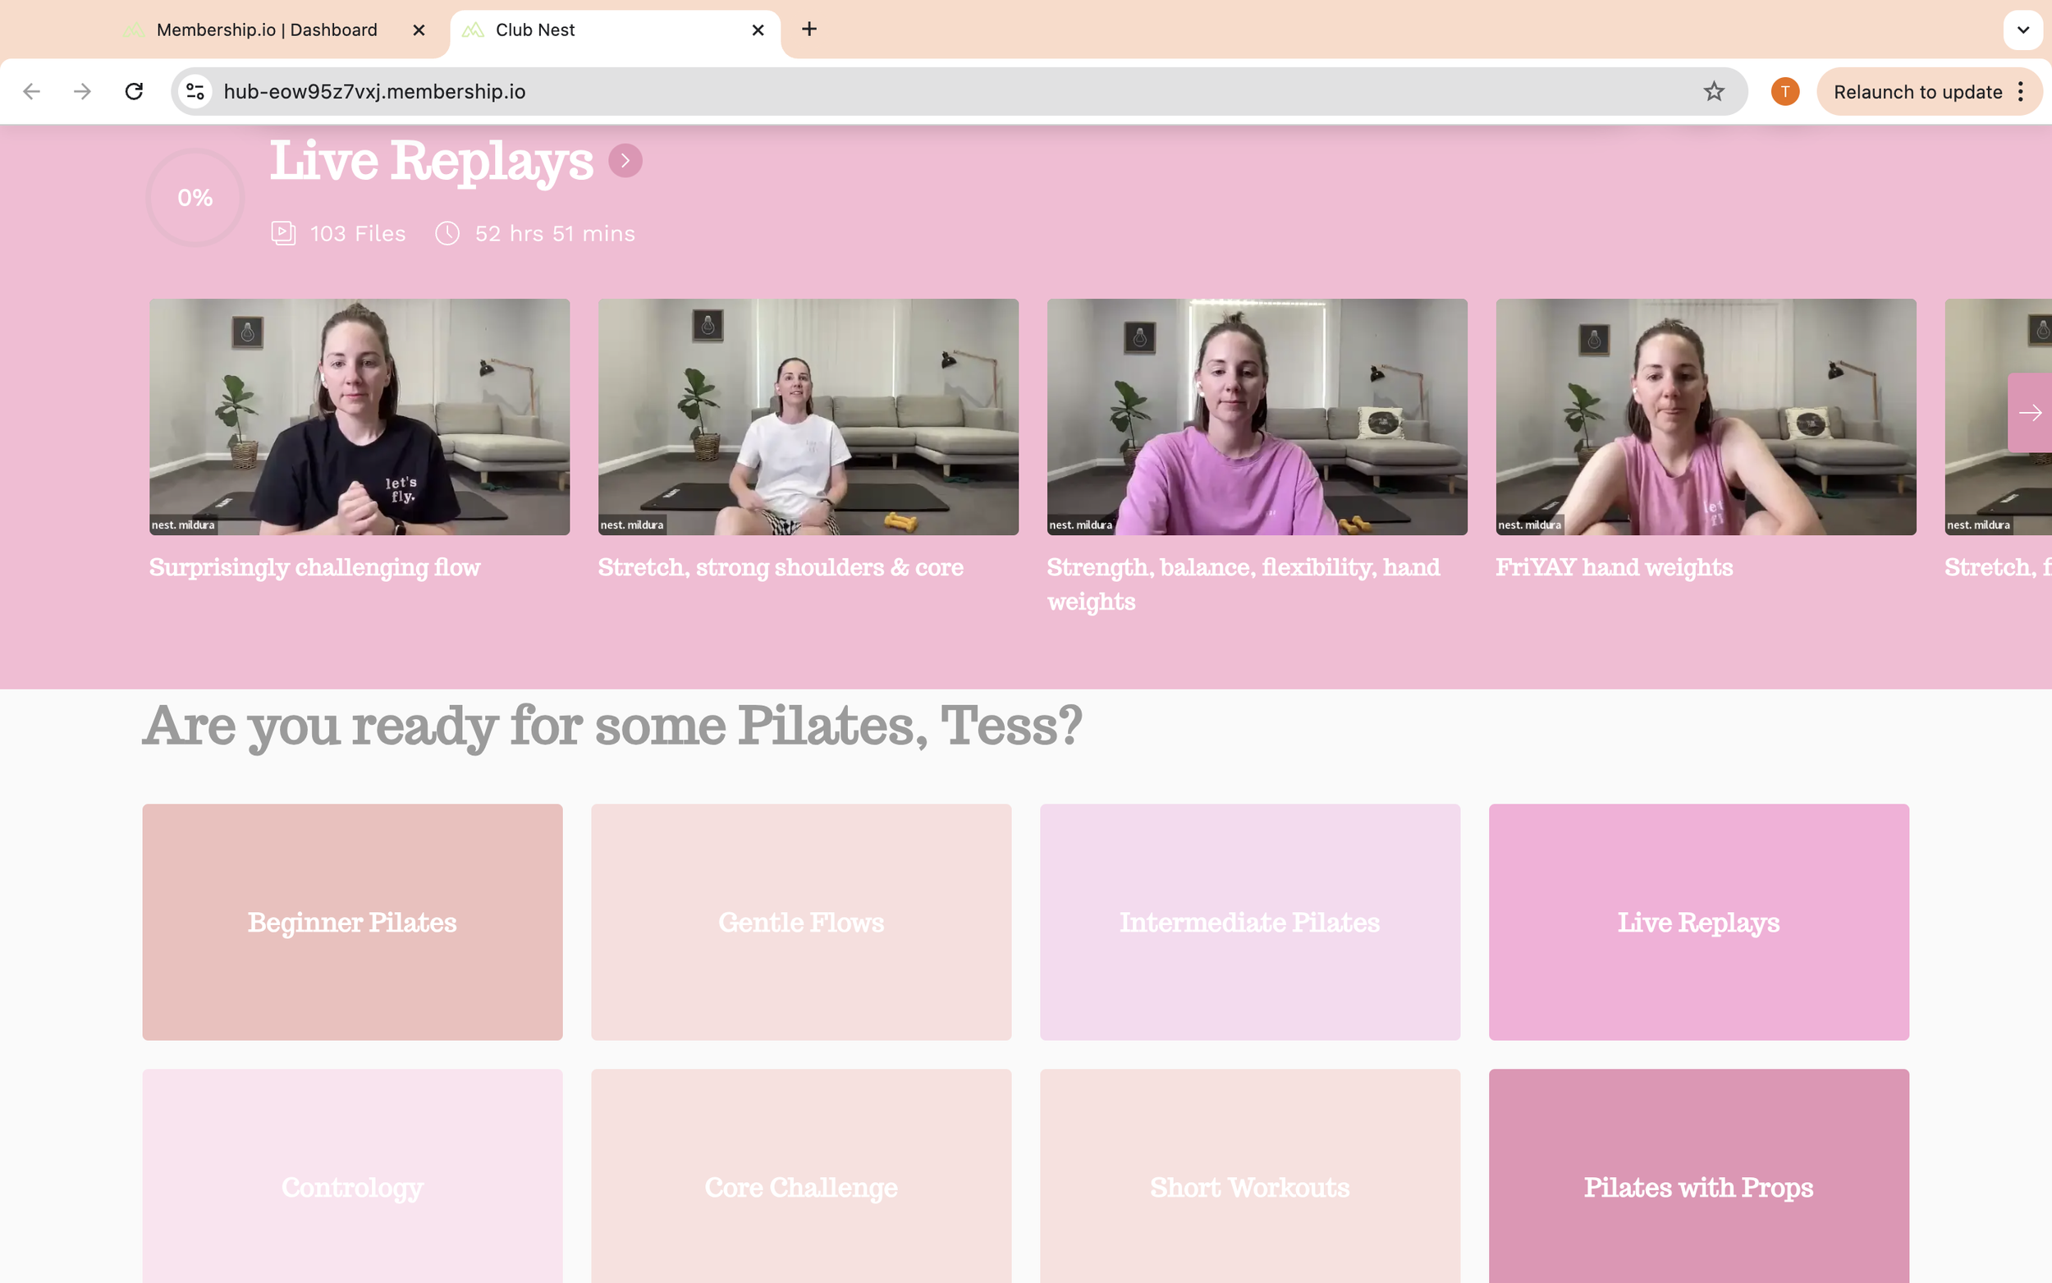Expand Live Replays with the chevron circle
This screenshot has height=1283, width=2052.
click(x=625, y=160)
